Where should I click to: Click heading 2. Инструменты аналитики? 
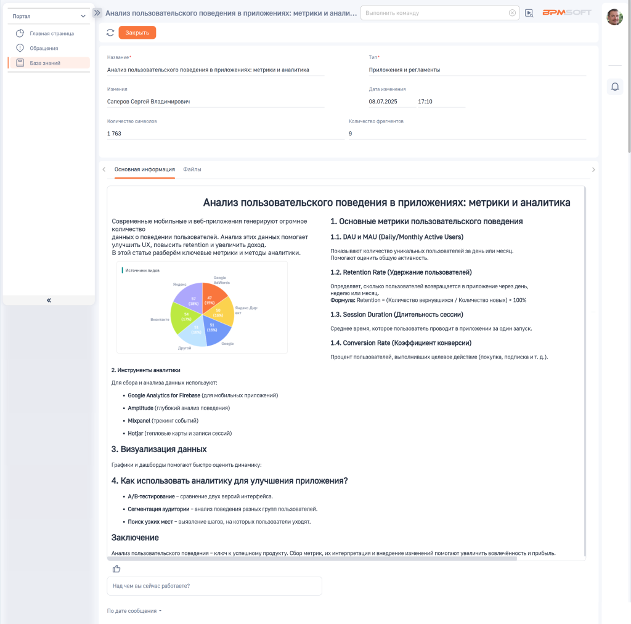click(145, 370)
